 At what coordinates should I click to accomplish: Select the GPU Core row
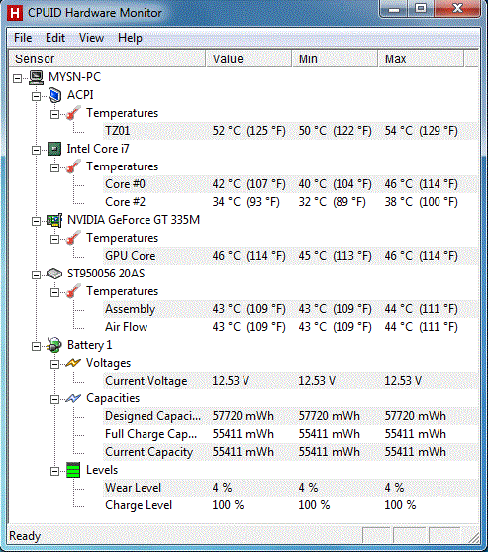[x=290, y=256]
